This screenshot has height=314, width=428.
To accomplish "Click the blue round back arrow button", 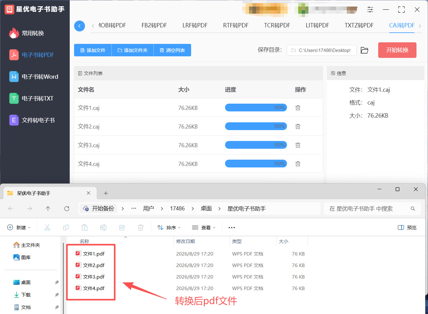I will click(79, 26).
